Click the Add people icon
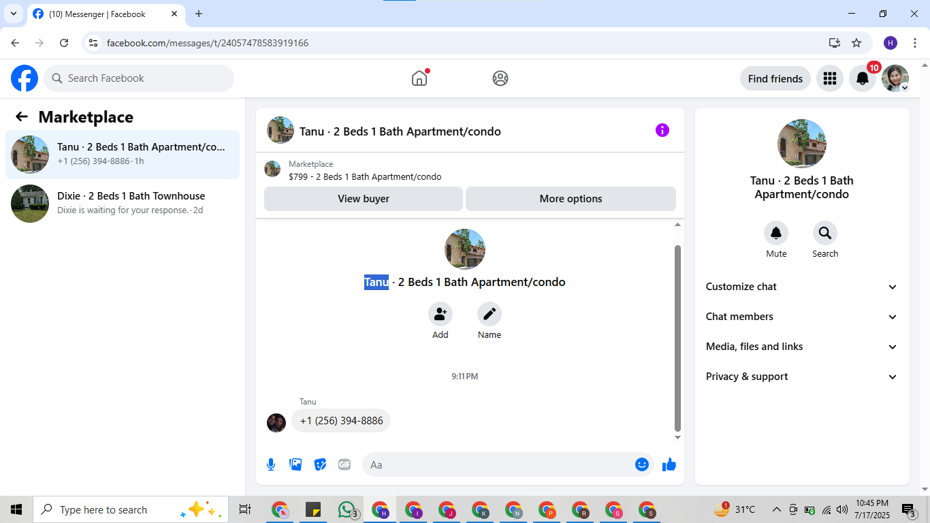Screen dimensions: 930x523 [440, 314]
